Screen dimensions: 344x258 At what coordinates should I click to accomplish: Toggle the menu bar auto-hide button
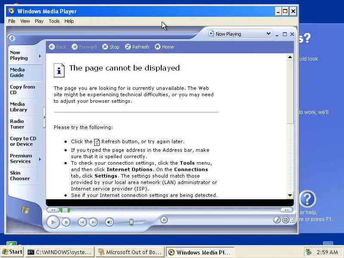[12, 38]
